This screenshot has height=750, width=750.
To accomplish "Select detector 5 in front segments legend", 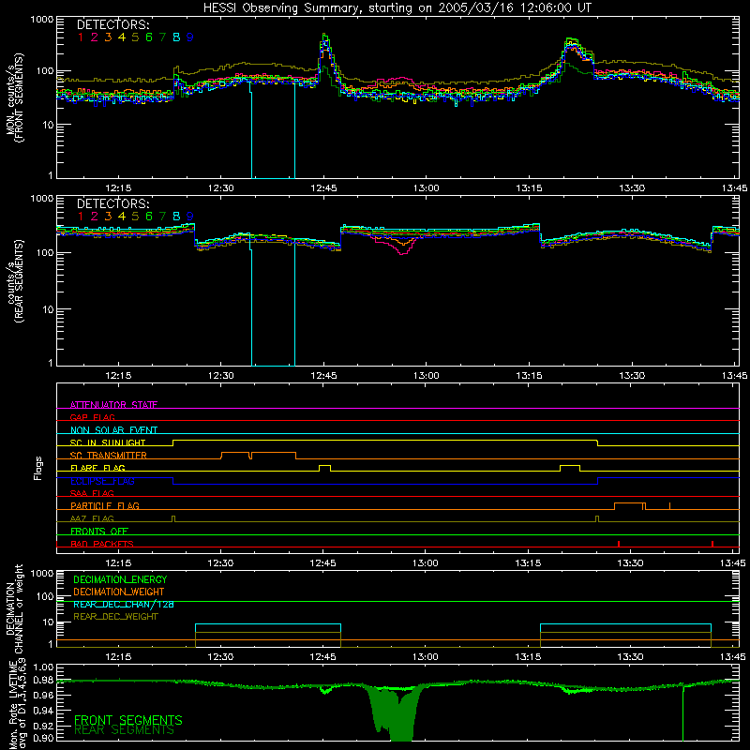I will (x=135, y=37).
